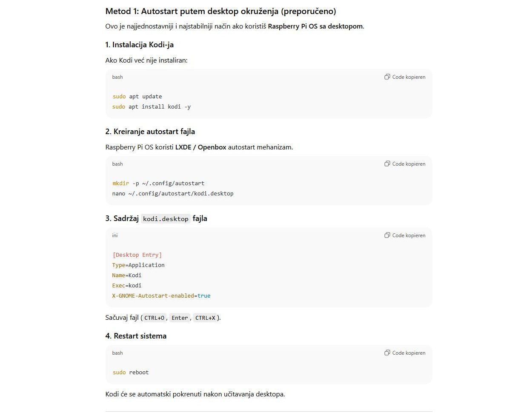
Task: Click the 'CTRL+O' key label
Action: pos(154,318)
